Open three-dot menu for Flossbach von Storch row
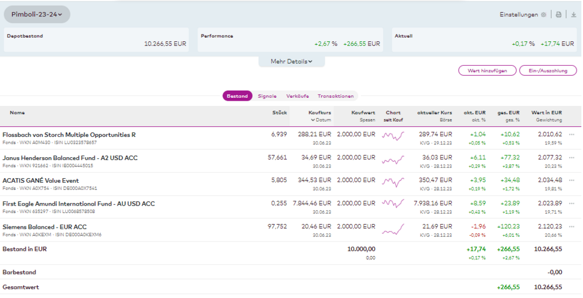The image size is (583, 298). 571,135
